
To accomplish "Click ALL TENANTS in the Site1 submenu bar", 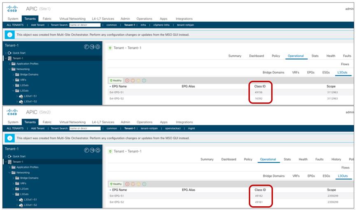I will pos(15,25).
